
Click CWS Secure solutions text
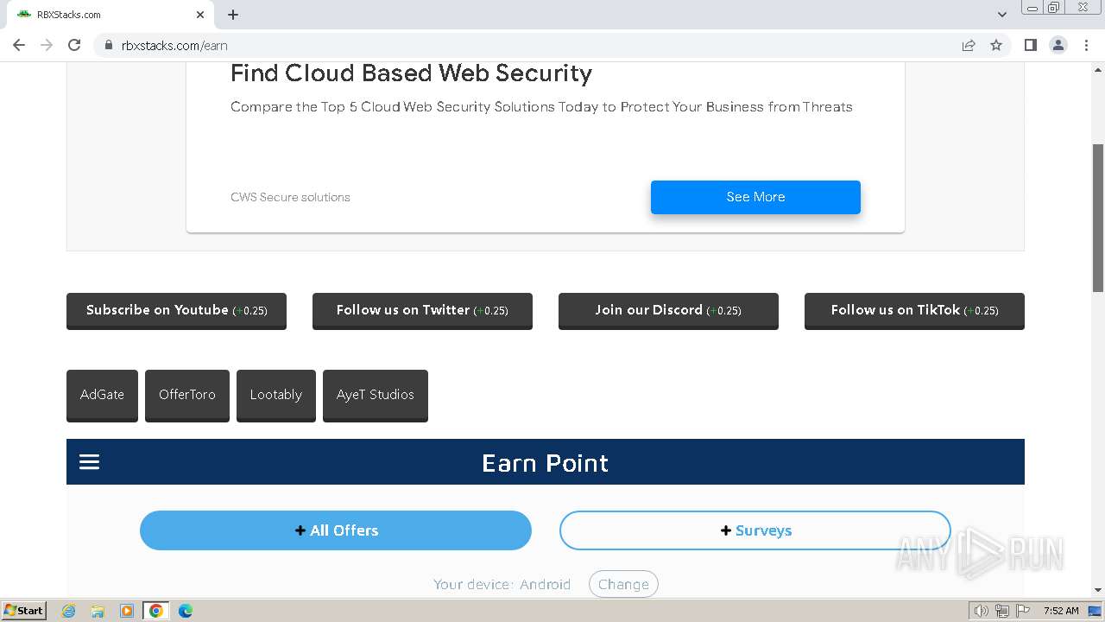click(290, 197)
